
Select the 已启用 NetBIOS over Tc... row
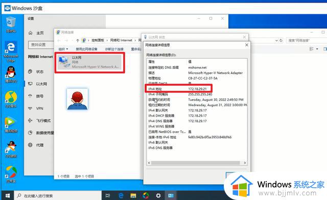pyautogui.click(x=197, y=132)
